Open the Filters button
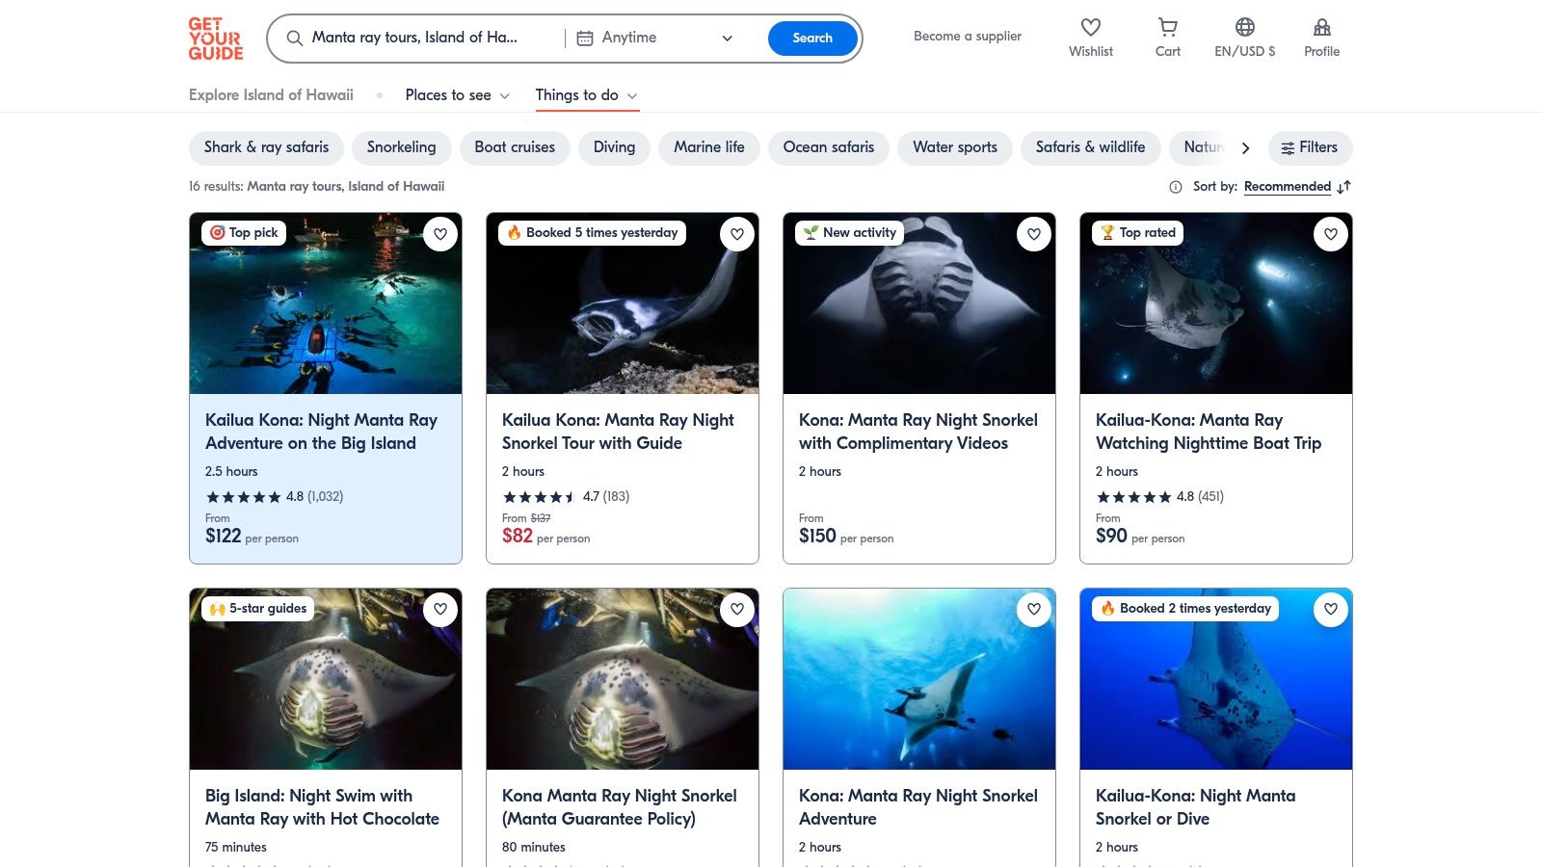Screen dimensions: 1542x867 1310,147
